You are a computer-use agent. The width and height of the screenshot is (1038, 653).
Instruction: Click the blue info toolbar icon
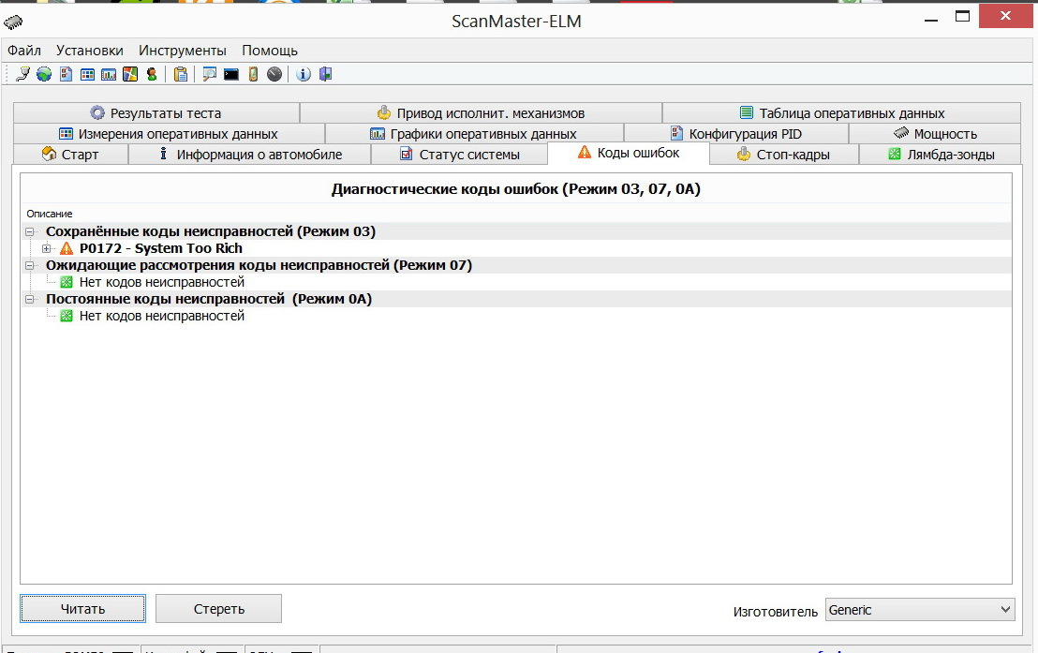(304, 74)
